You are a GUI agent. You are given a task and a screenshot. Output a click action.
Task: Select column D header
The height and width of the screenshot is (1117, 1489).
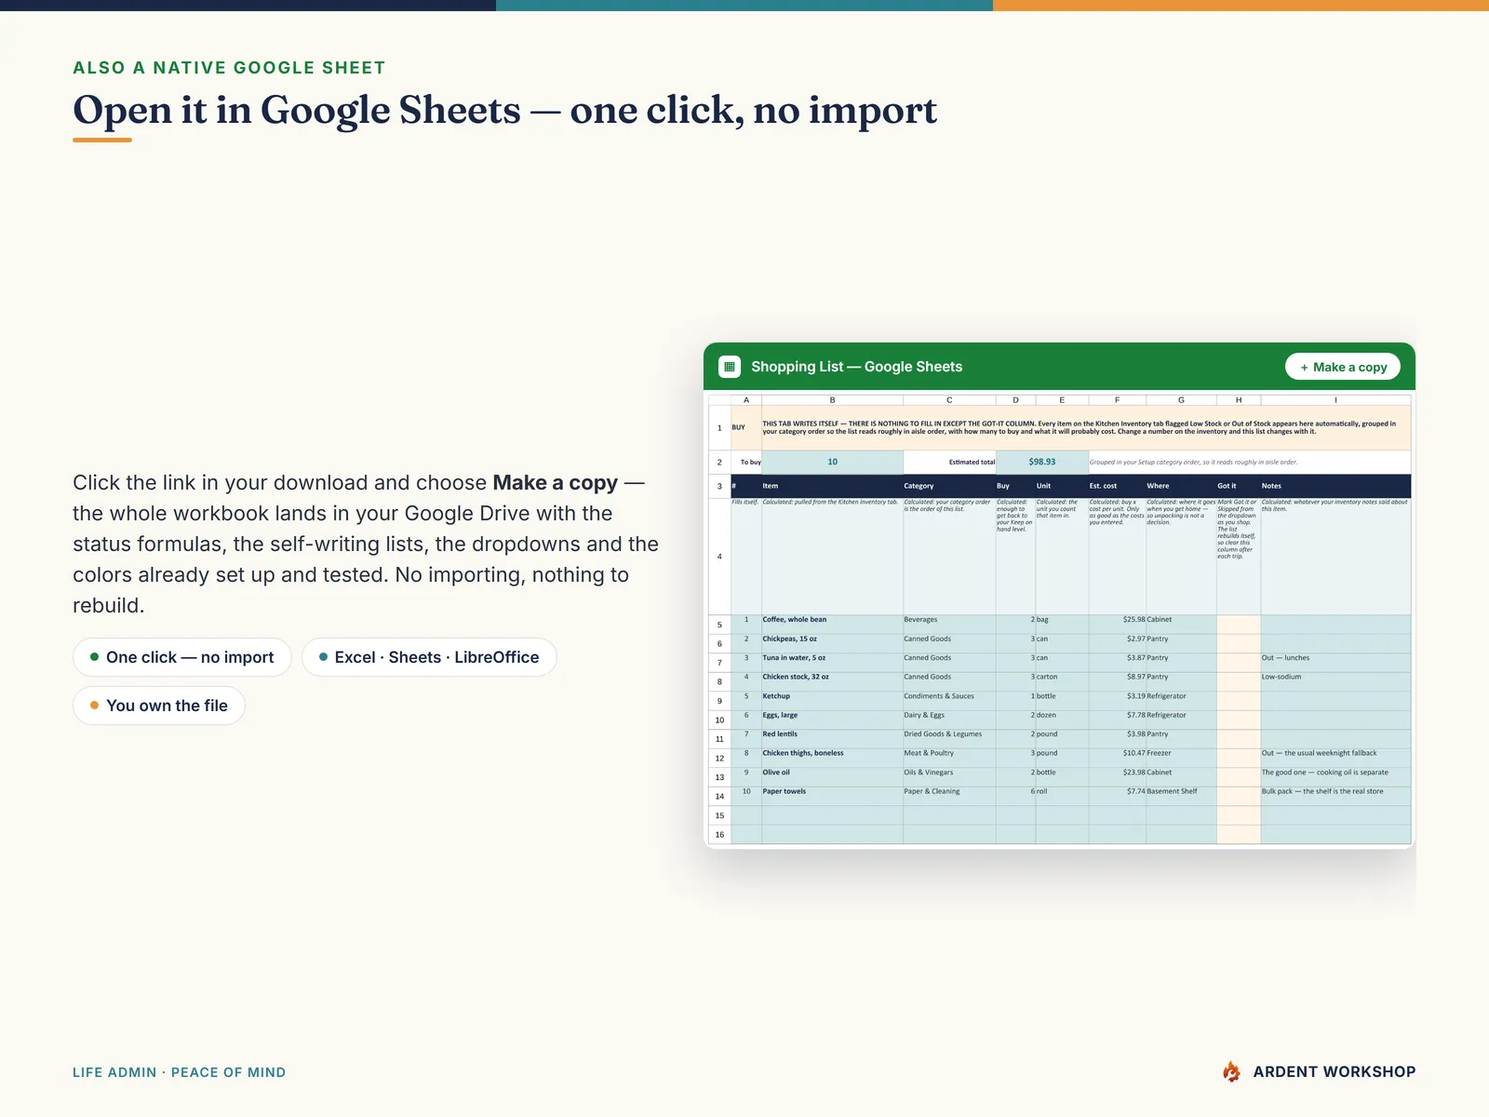point(1015,400)
